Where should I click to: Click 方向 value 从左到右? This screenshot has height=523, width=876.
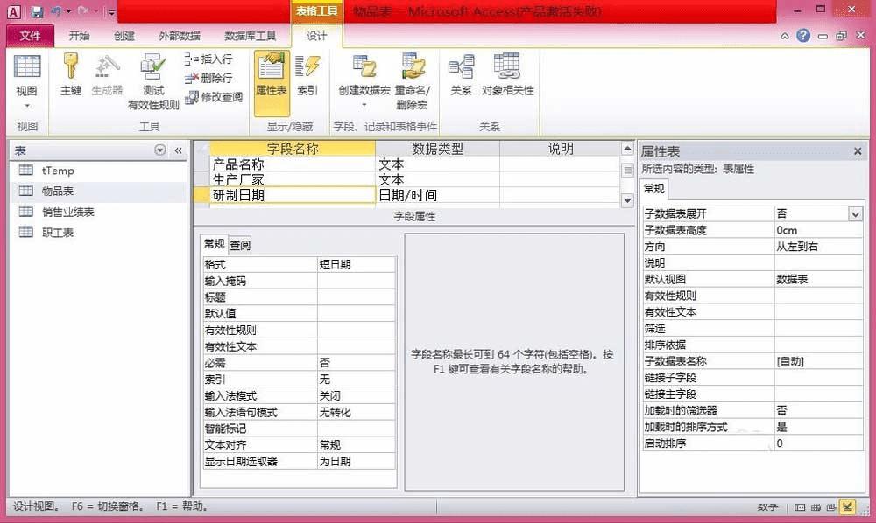click(x=818, y=247)
